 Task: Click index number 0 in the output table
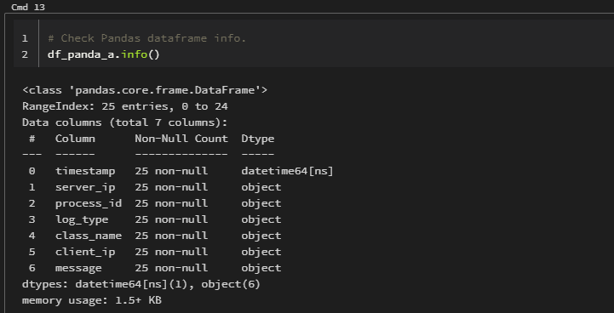tap(32, 171)
